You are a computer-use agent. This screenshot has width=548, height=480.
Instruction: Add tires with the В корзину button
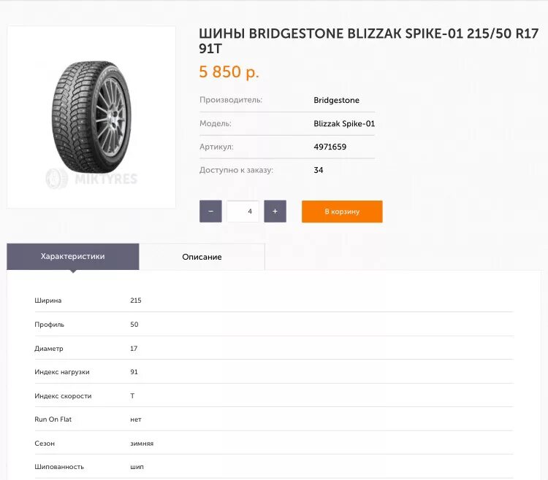point(342,212)
